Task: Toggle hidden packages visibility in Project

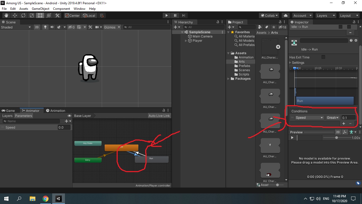Action: pos(282,27)
